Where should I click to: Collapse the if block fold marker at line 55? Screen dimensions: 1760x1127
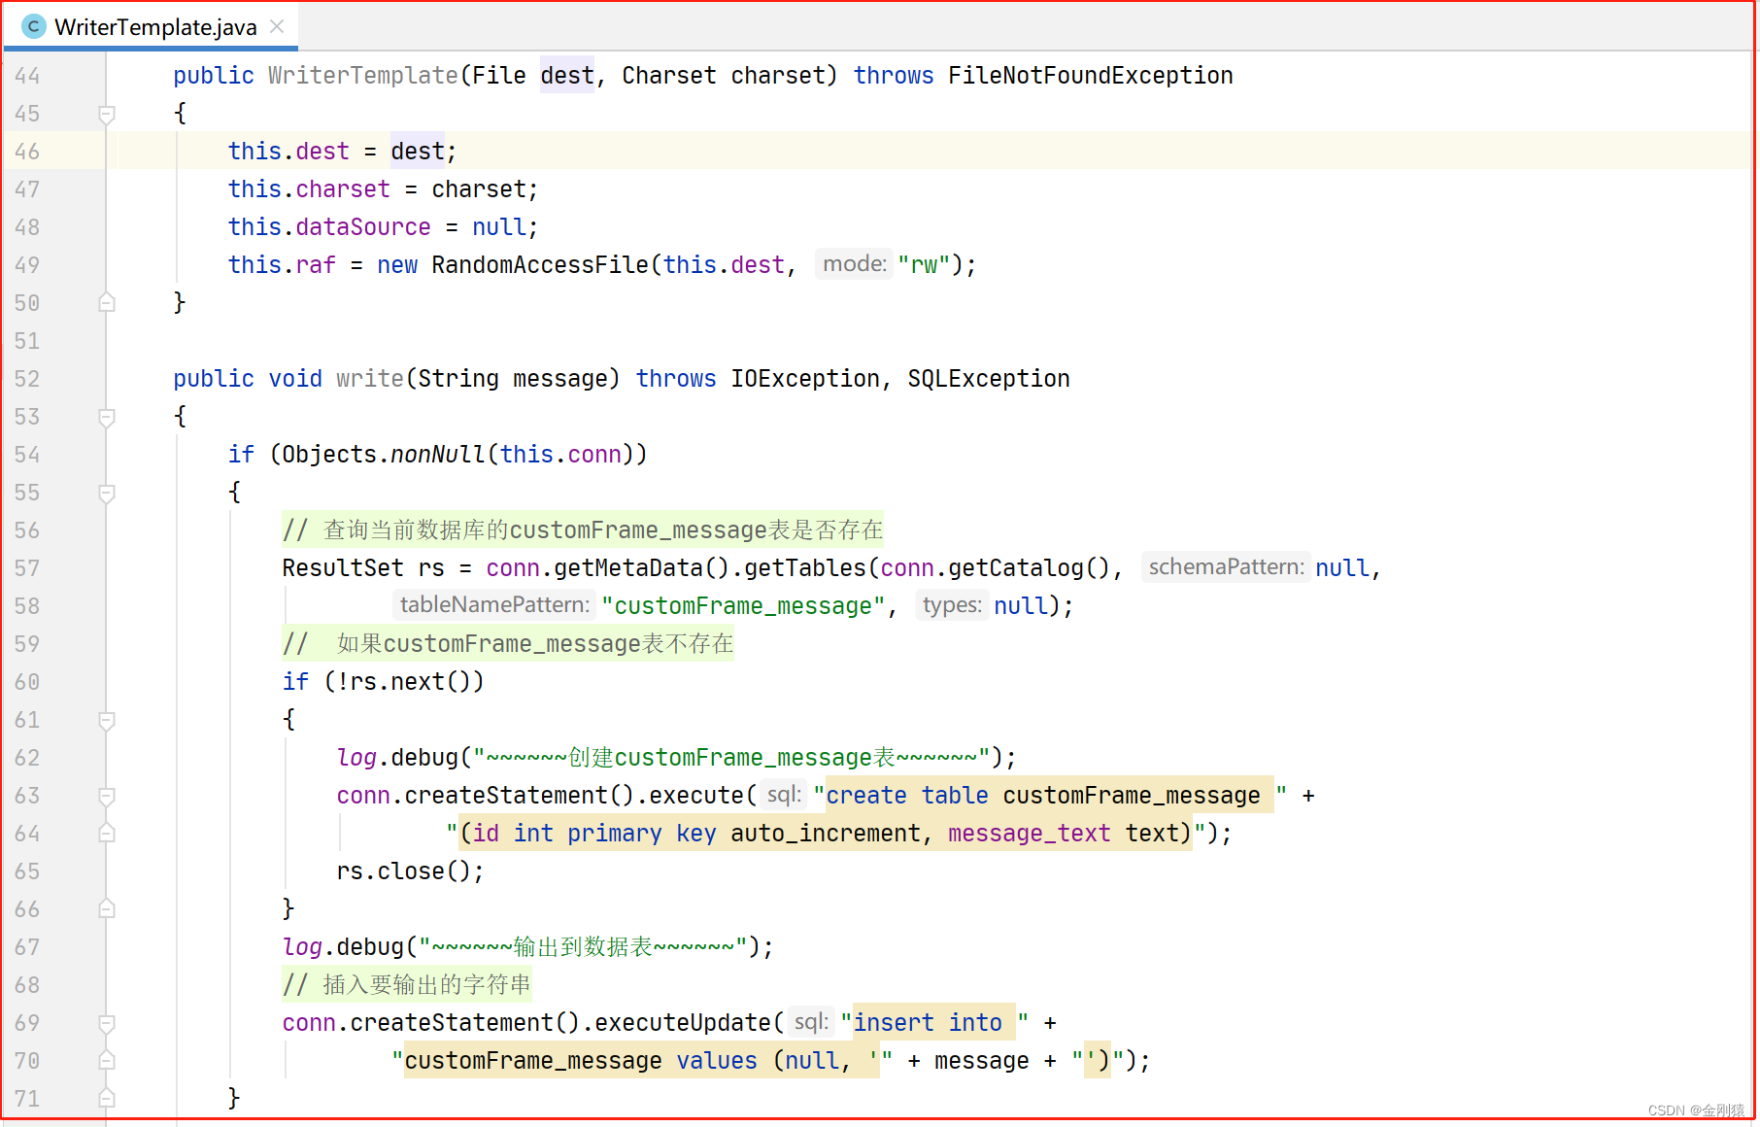coord(107,493)
